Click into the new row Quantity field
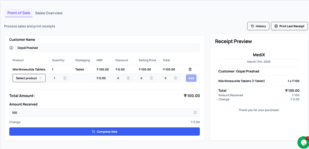Viewport: 309px width, 149px height. [58, 78]
